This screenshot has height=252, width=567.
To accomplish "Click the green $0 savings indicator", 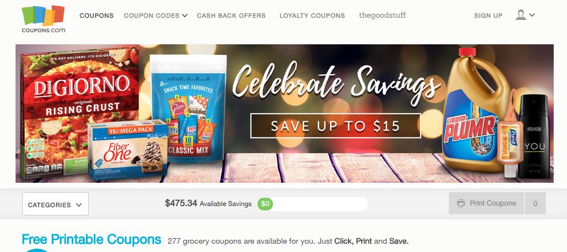I will tap(265, 204).
